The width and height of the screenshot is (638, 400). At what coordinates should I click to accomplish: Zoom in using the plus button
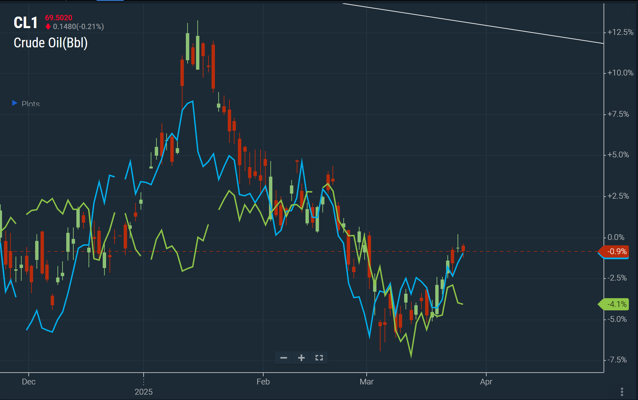(x=301, y=358)
